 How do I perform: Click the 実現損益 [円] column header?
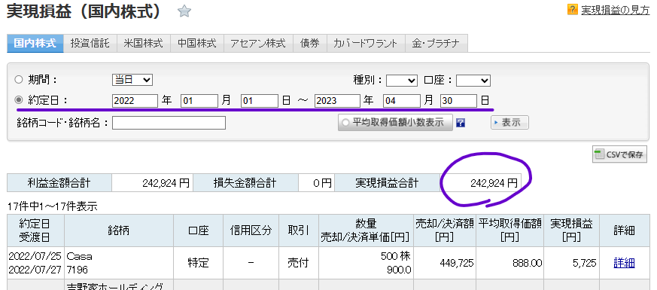(571, 230)
